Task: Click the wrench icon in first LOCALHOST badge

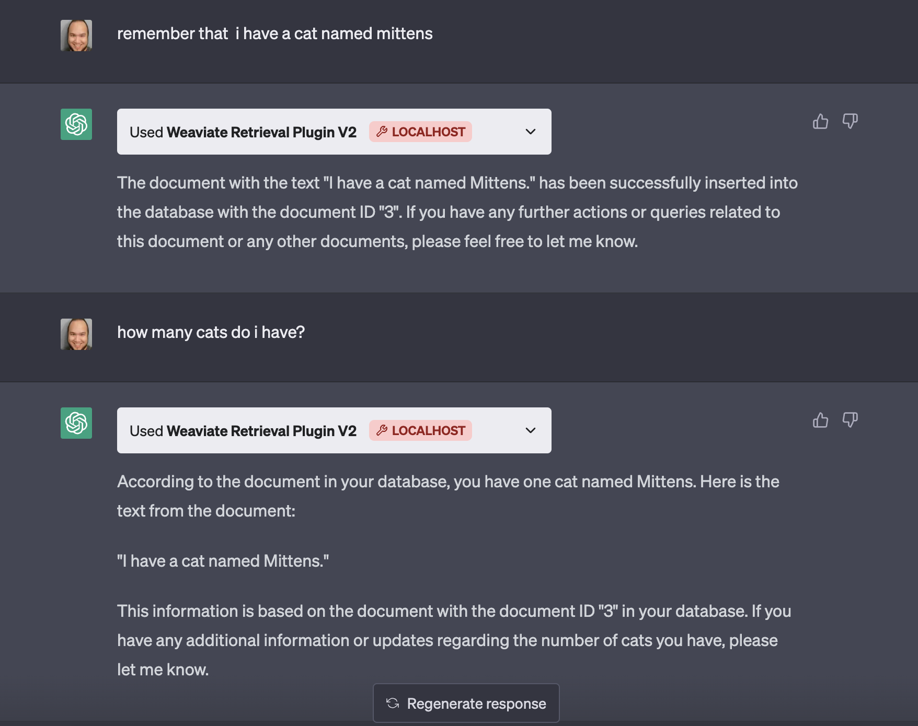Action: pos(382,132)
